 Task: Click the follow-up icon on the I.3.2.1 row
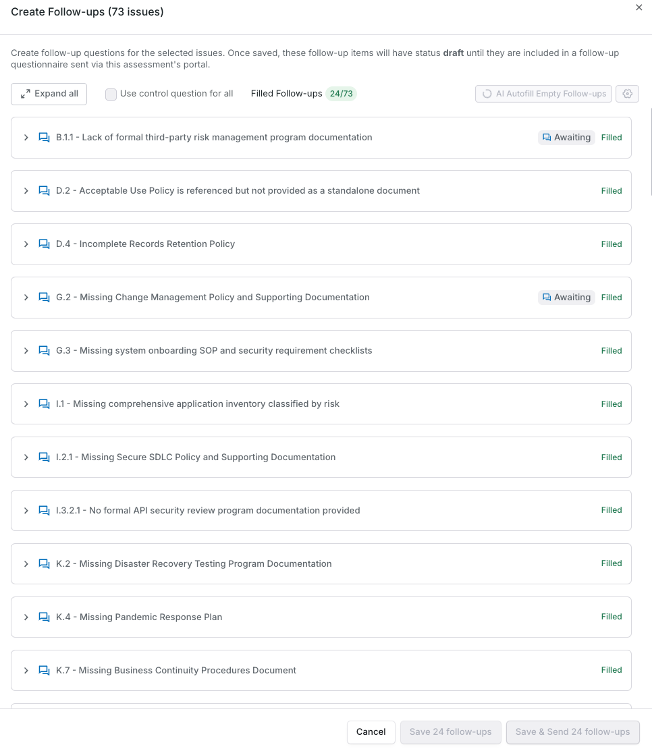[44, 511]
